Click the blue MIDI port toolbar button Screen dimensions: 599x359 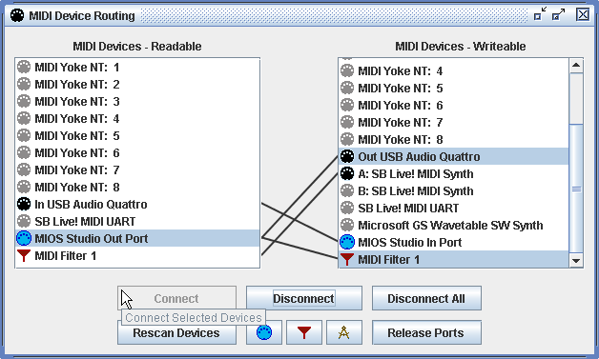(x=264, y=332)
